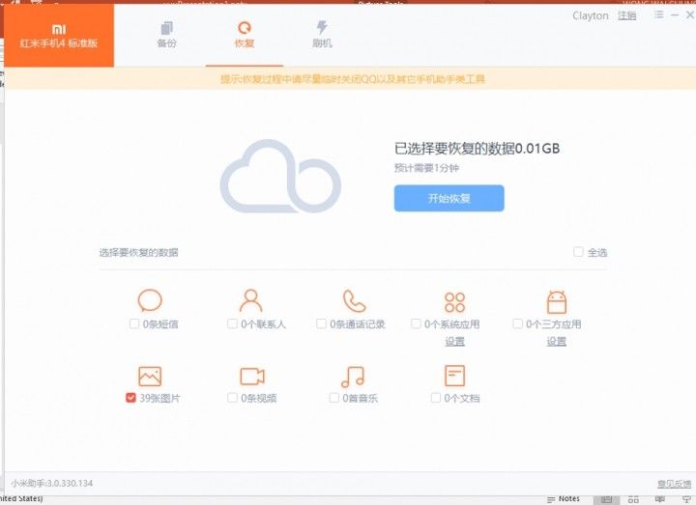Viewport: 696px width, 505px height.
Task: Click the 已选择要恢复的数据0.01GB text
Action: (477, 149)
